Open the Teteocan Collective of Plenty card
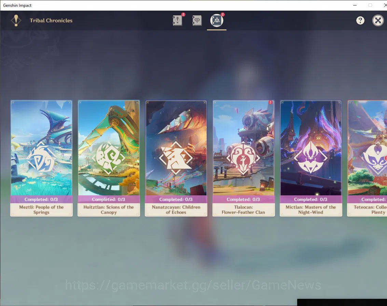The height and width of the screenshot is (306, 387). point(367,158)
